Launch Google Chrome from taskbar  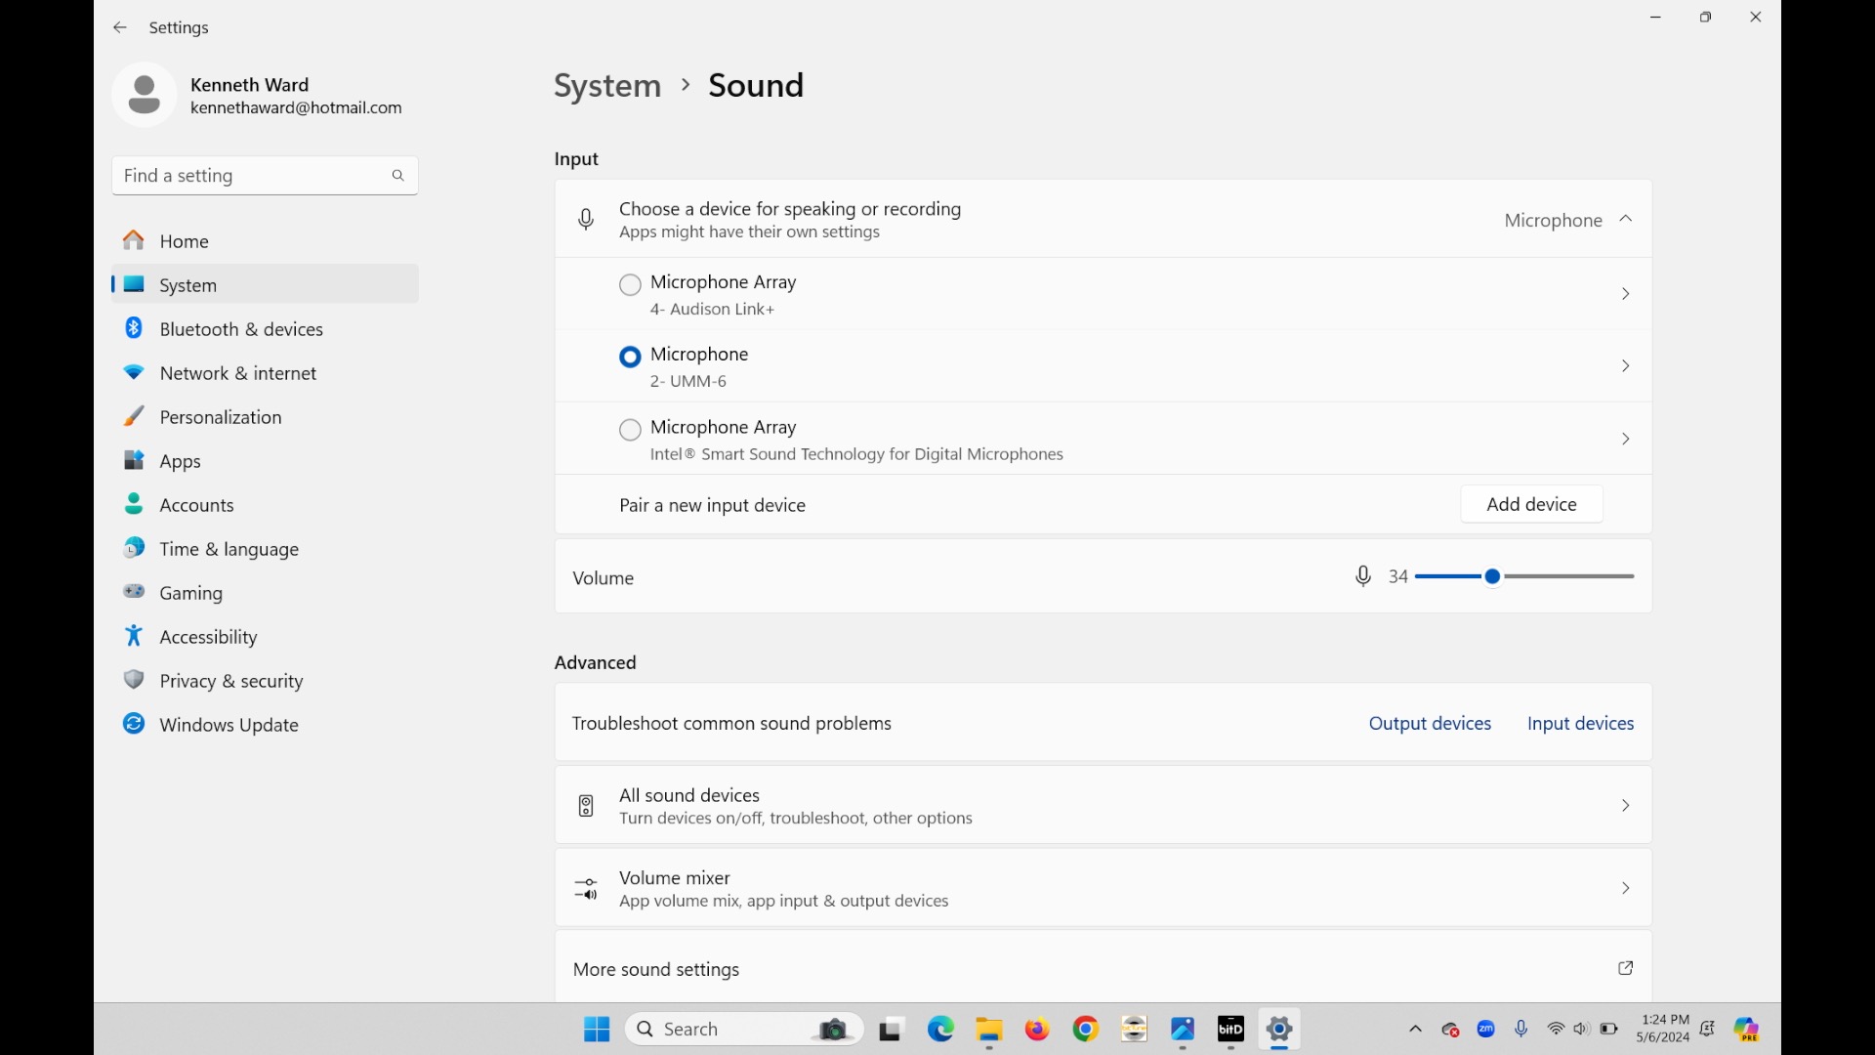click(x=1086, y=1030)
